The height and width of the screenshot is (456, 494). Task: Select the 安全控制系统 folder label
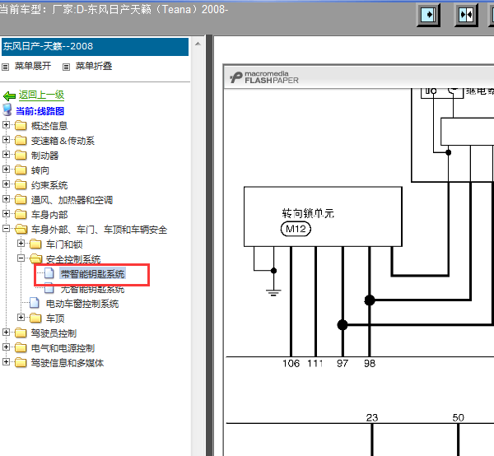73,259
